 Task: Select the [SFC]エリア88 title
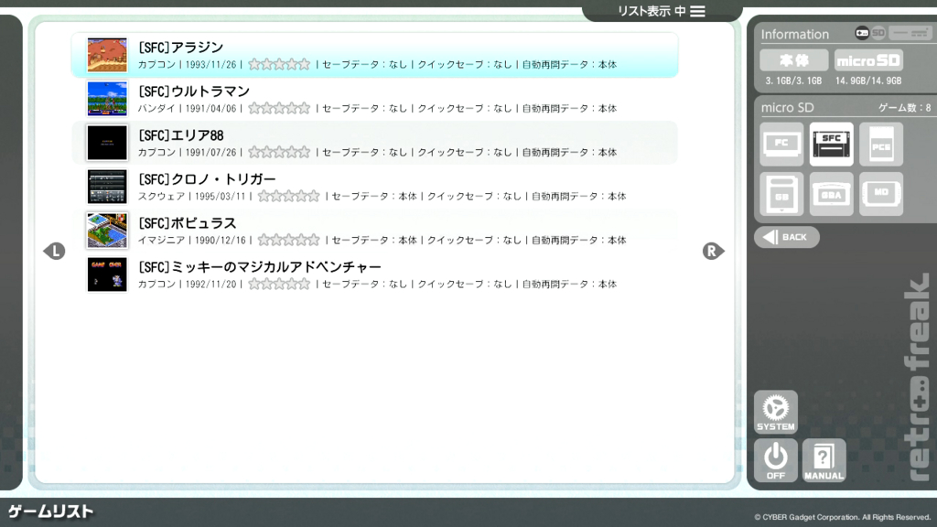(180, 135)
